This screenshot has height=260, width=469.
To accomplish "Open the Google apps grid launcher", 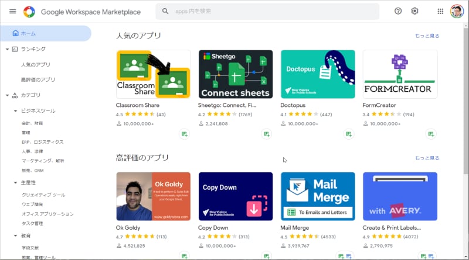I will click(x=440, y=11).
